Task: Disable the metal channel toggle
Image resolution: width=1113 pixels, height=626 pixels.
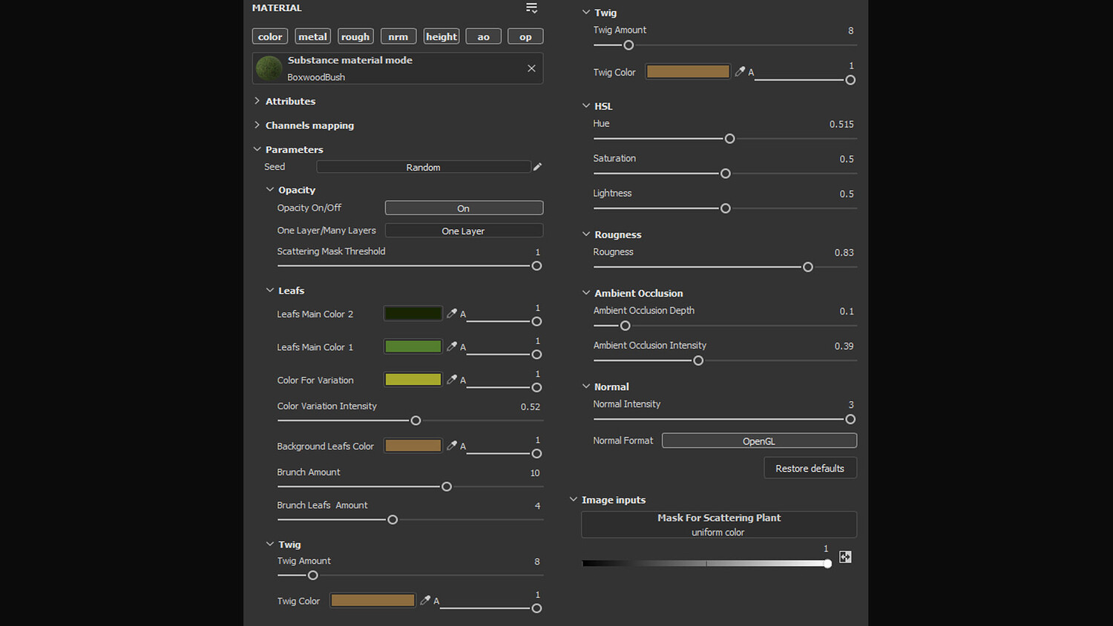Action: click(x=312, y=36)
